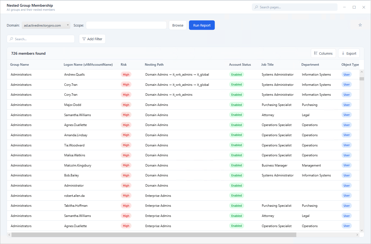Select Malcolm.Kingsbury logon name

click(x=78, y=165)
